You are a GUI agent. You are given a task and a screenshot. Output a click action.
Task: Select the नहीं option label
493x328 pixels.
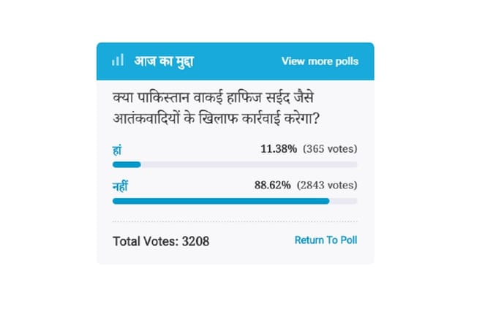coord(120,186)
